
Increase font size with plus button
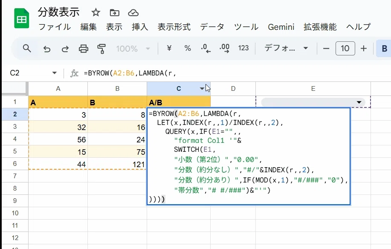click(364, 48)
